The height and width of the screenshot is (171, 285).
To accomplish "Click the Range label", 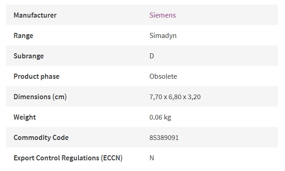I will (x=24, y=36).
